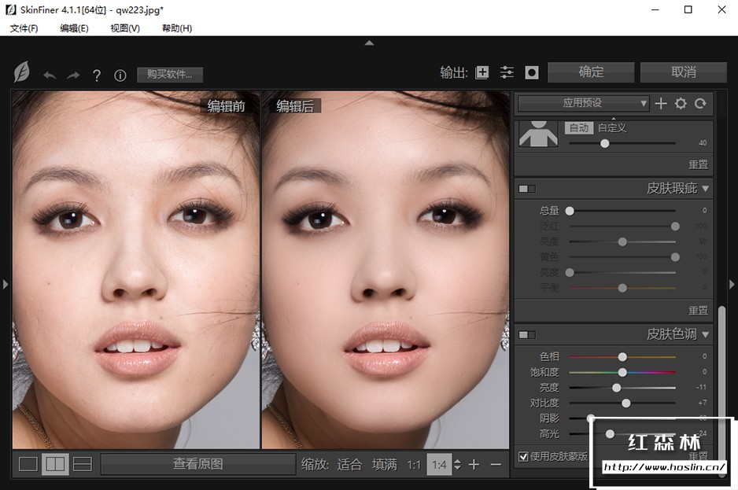
Task: Toggle the 皮肤瑕疵 section on/off switch
Action: click(x=526, y=189)
